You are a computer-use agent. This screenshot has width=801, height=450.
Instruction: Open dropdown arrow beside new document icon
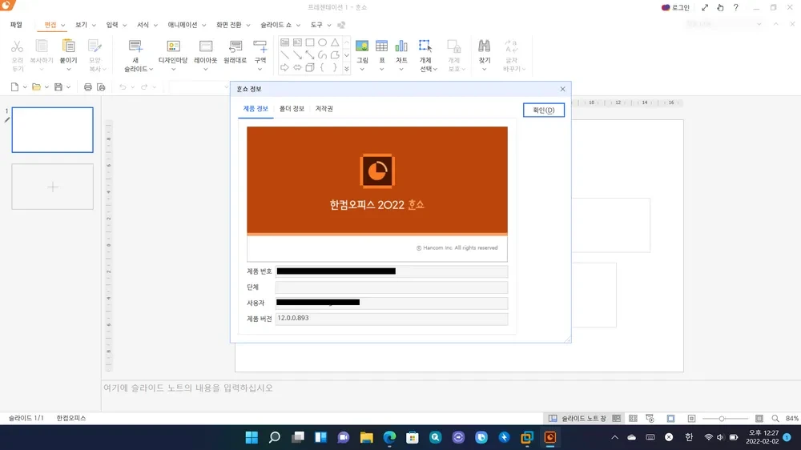25,87
